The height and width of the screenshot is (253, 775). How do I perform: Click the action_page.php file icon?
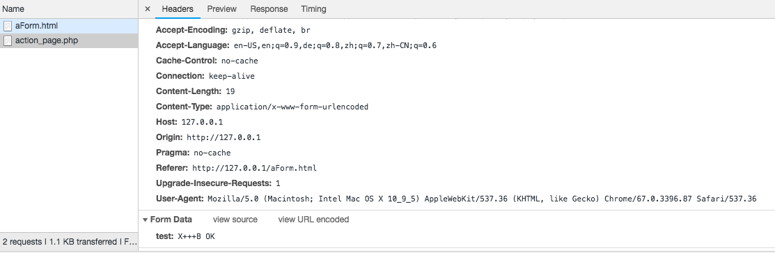coord(8,40)
